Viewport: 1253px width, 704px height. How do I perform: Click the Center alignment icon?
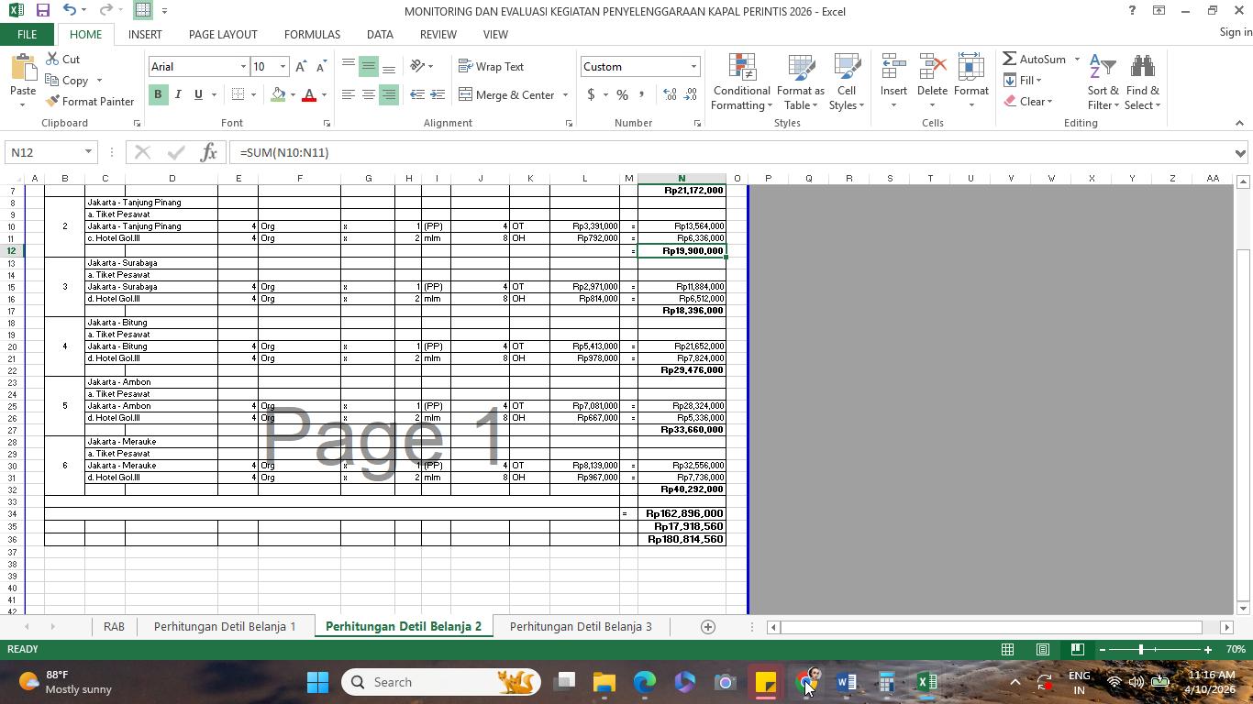pos(368,94)
